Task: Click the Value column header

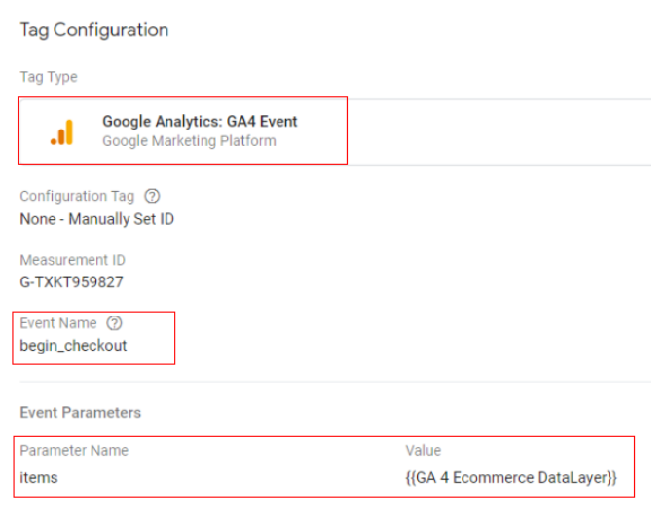Action: click(423, 451)
